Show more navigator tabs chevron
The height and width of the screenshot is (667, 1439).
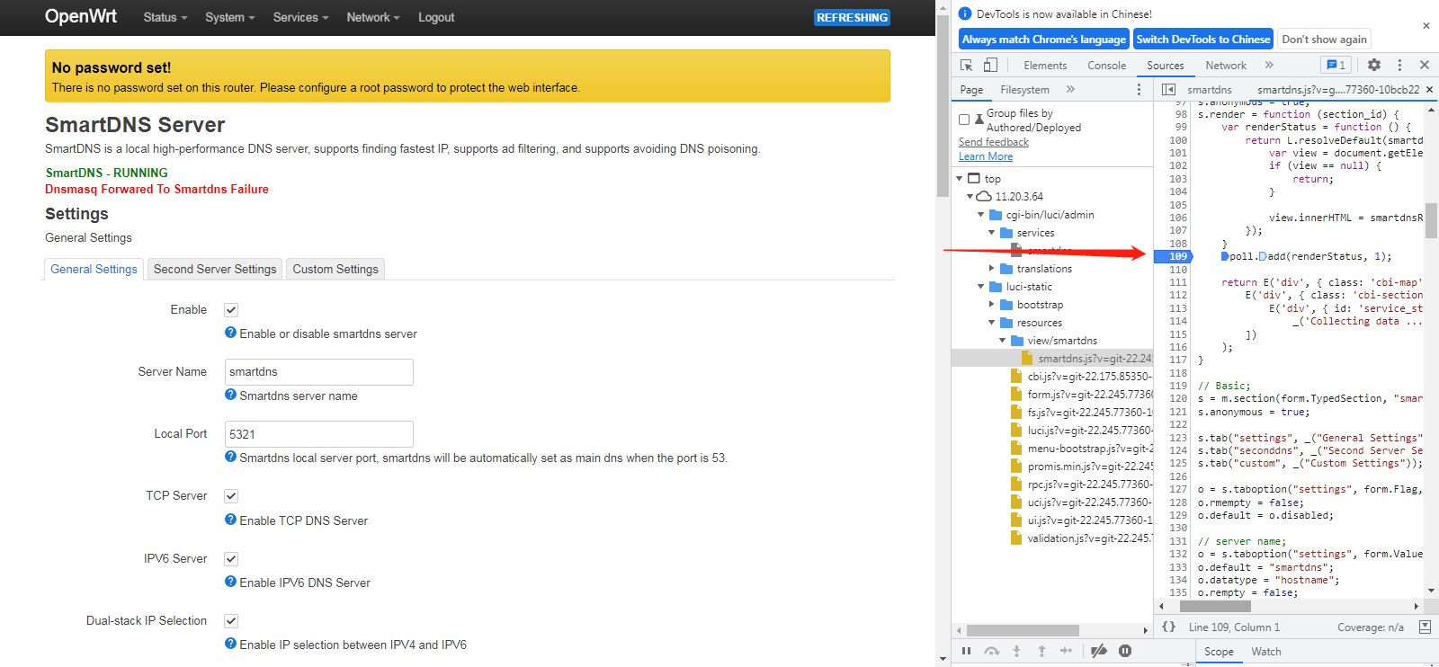1070,89
